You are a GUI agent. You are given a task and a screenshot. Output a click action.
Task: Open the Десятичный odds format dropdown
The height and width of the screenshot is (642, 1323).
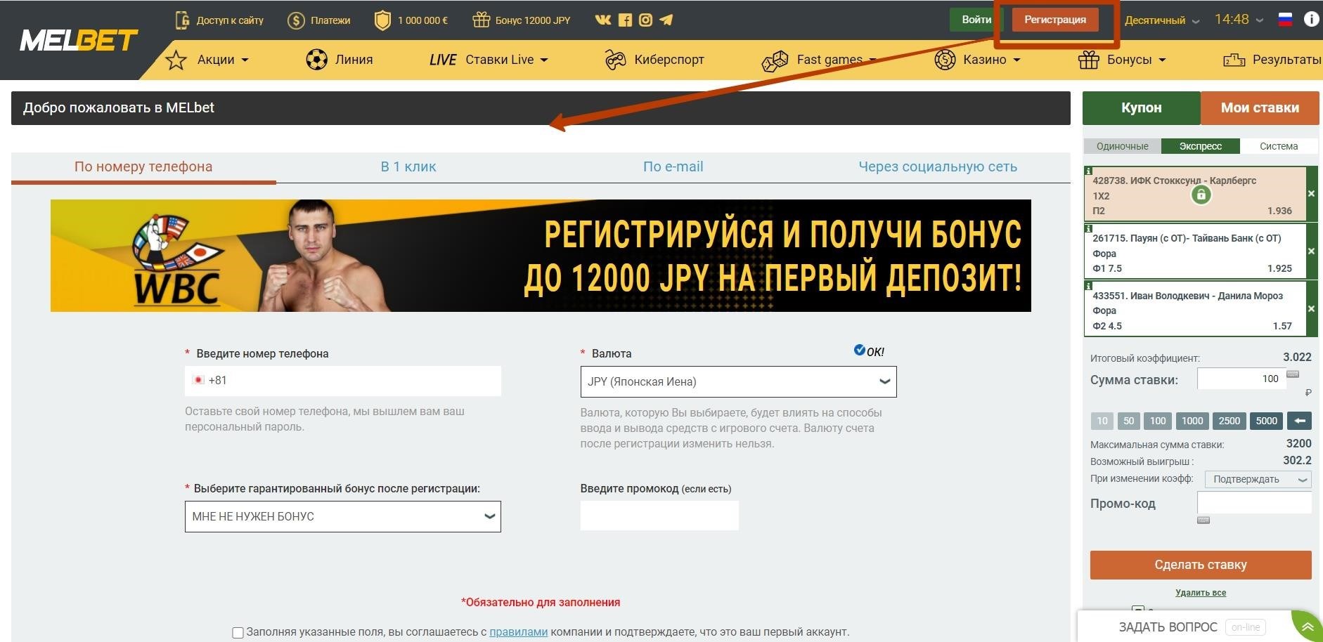click(1162, 20)
